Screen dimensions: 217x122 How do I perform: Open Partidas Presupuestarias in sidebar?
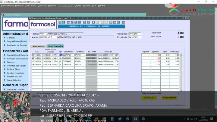pyautogui.click(x=17, y=59)
